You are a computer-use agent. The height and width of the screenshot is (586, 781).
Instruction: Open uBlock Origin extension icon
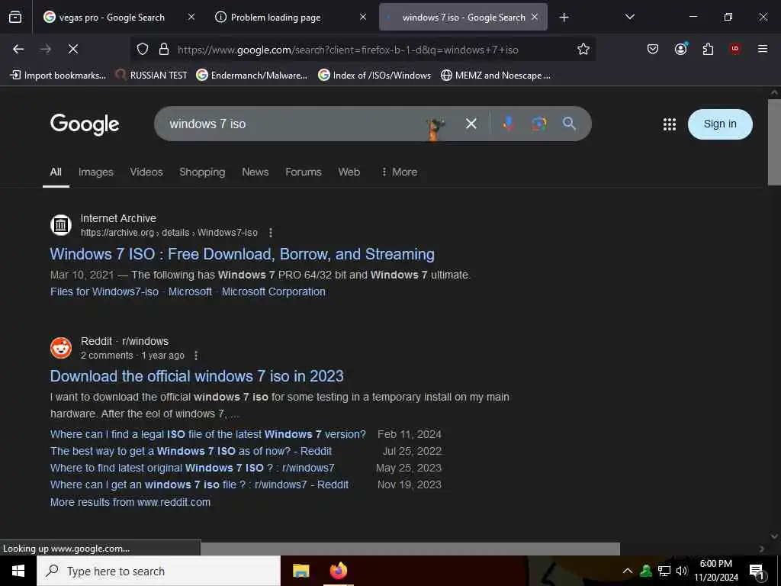pos(734,49)
